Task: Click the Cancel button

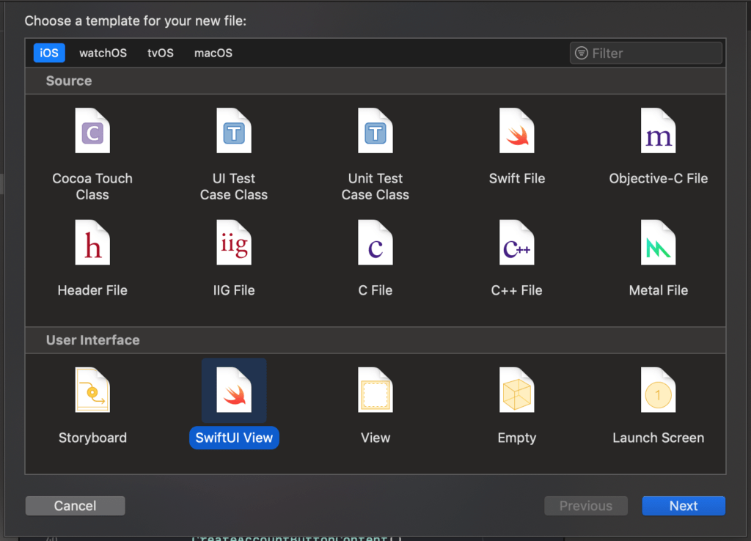Action: 76,506
